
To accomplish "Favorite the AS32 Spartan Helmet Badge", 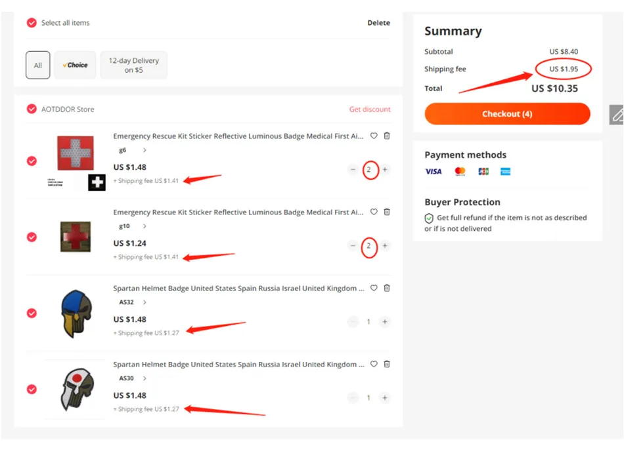I will pos(374,288).
